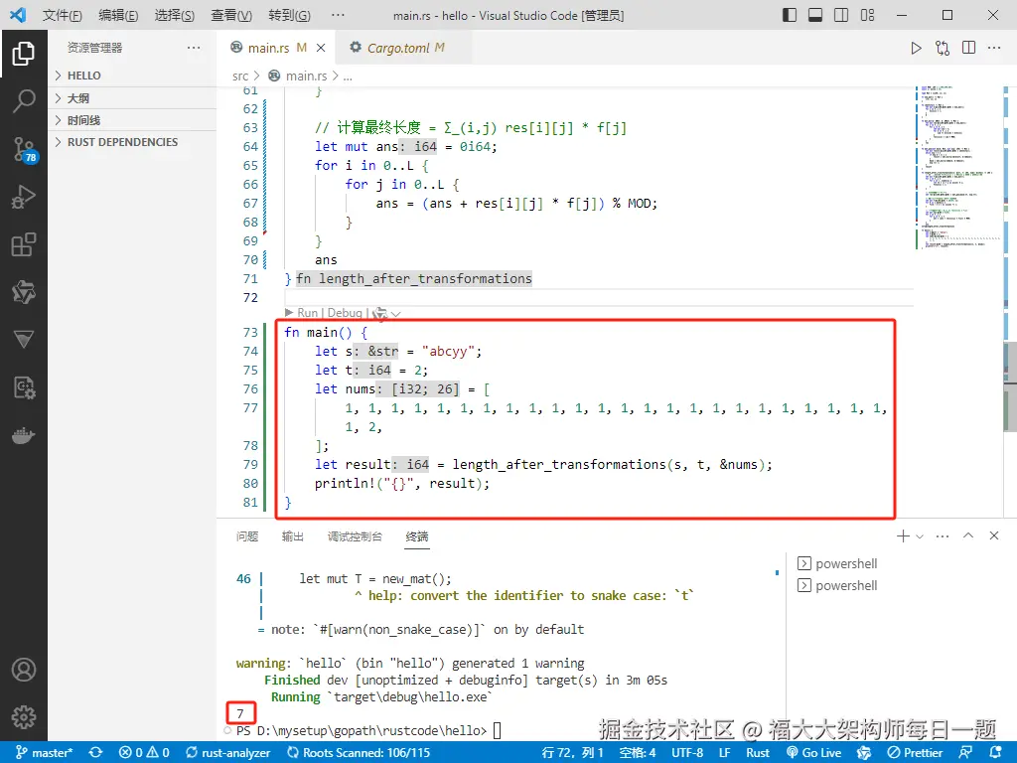The height and width of the screenshot is (763, 1017).
Task: Open the Extensions view
Action: click(24, 244)
